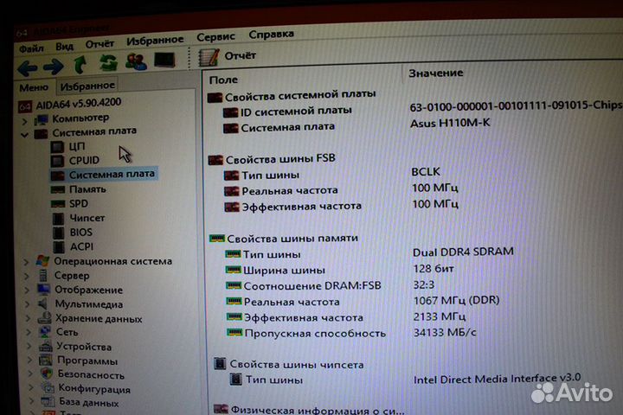Select CPUID in the tree
The width and height of the screenshot is (623, 415).
[84, 161]
